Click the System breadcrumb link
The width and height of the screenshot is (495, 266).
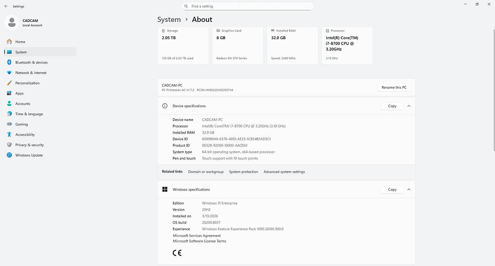(169, 19)
